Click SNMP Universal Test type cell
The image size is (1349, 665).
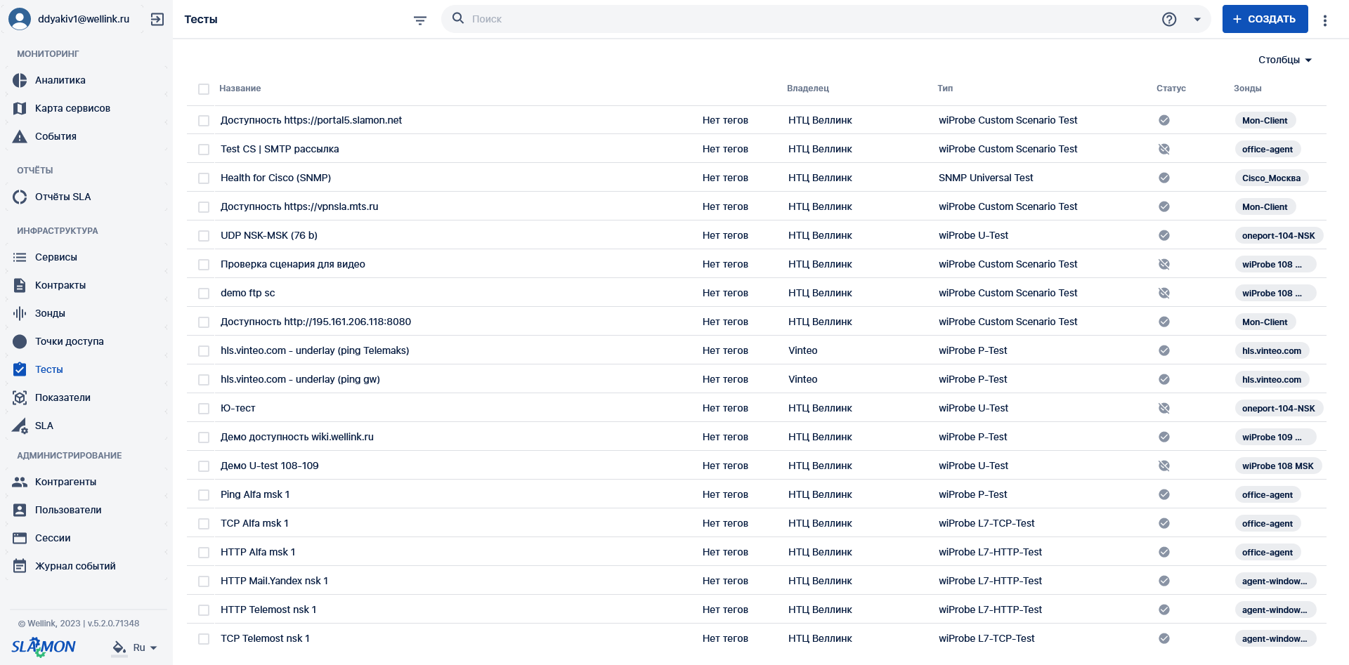(986, 178)
